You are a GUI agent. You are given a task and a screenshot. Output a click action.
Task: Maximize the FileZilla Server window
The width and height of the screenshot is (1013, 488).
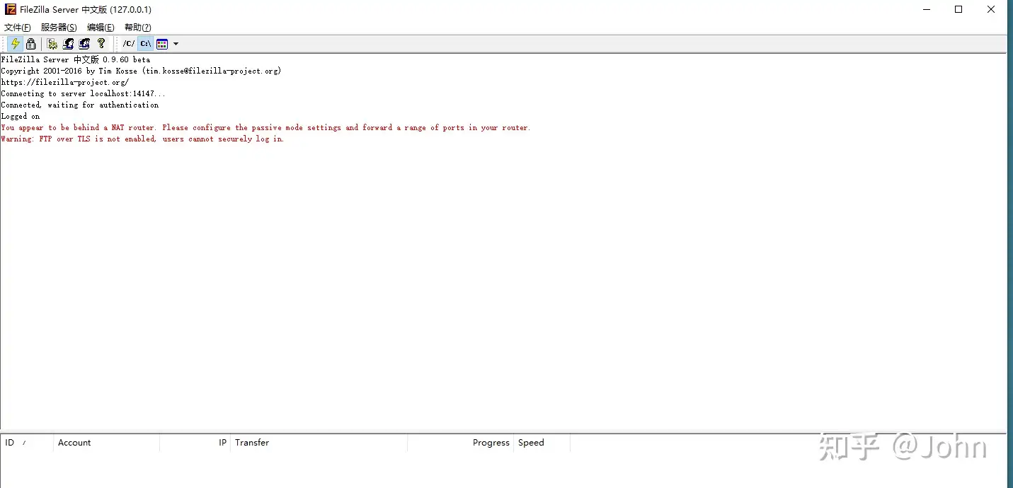tap(958, 9)
